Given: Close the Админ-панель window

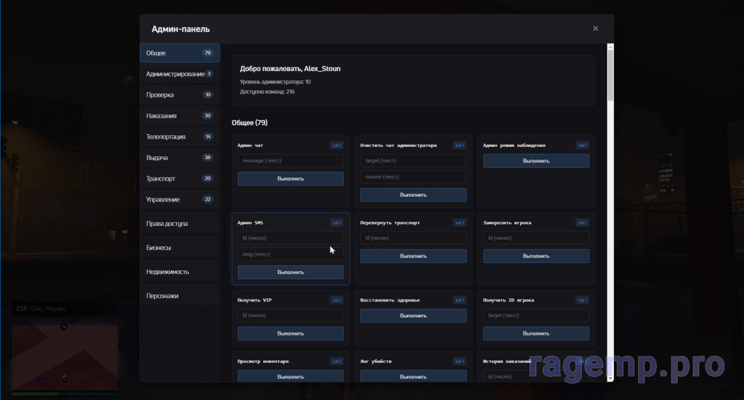Looking at the screenshot, I should coord(595,28).
